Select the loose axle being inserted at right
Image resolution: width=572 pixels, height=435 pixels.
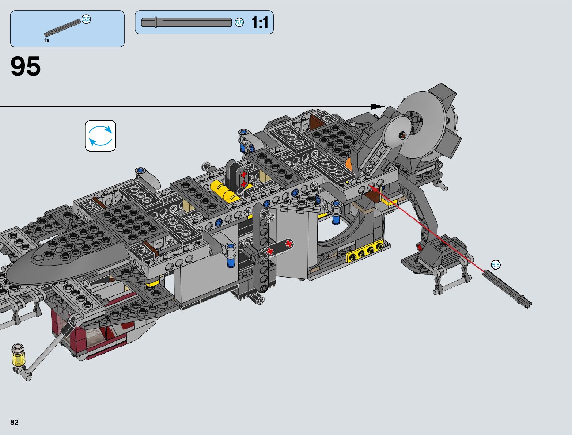click(507, 288)
